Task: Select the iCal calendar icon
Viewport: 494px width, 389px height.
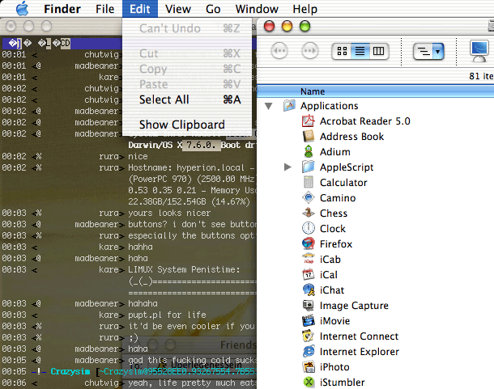Action: pos(309,274)
